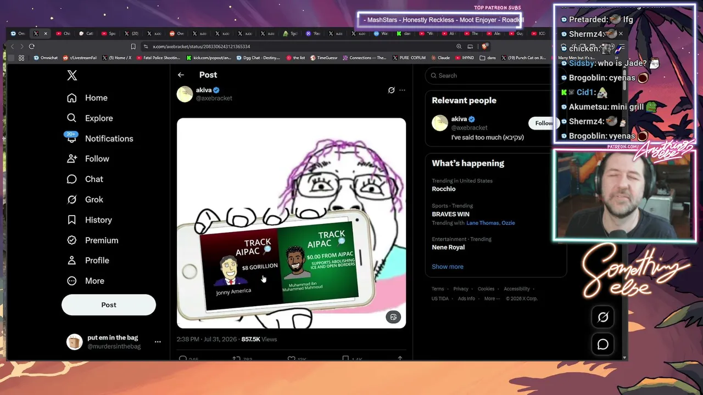The width and height of the screenshot is (703, 395).
Task: Open the footer Ads info link
Action: coord(466,299)
